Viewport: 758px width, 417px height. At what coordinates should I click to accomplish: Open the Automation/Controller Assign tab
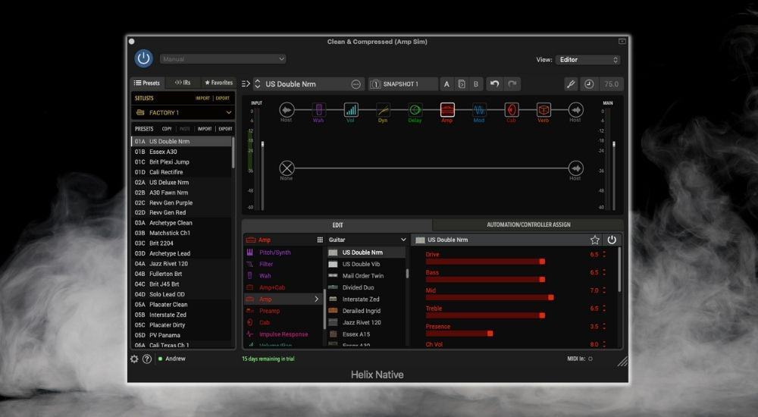528,225
